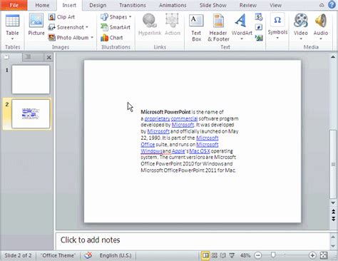
Task: Click the spell check status icon
Action: 88,255
